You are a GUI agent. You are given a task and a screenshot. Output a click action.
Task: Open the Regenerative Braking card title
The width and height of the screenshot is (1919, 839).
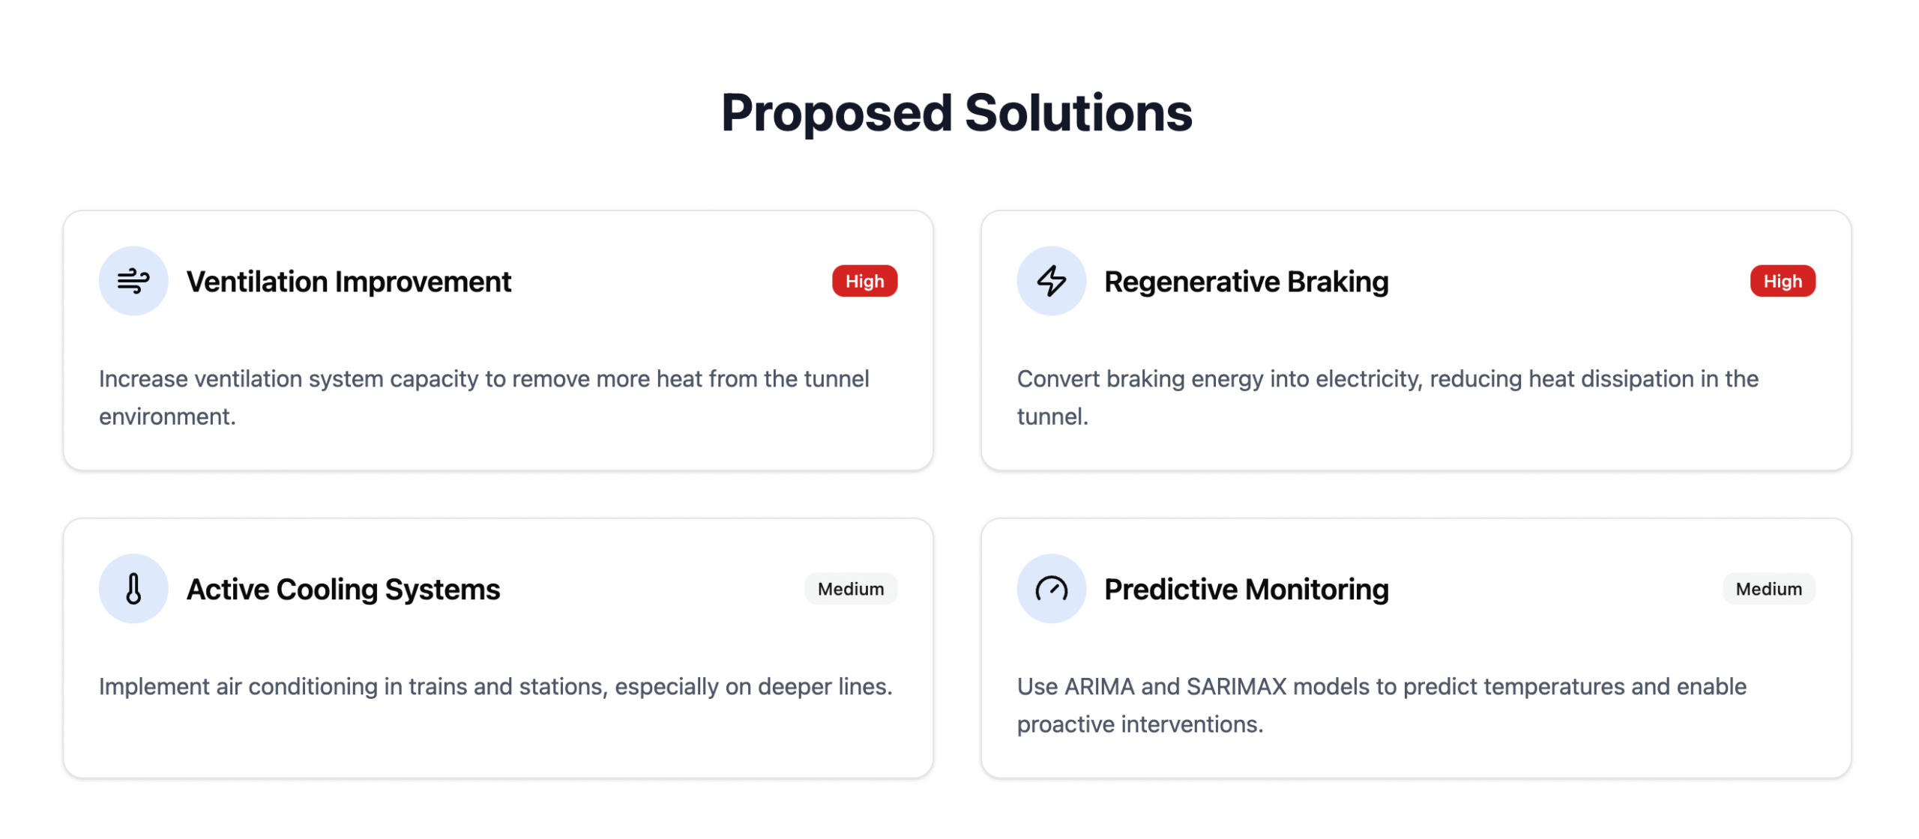coord(1246,282)
